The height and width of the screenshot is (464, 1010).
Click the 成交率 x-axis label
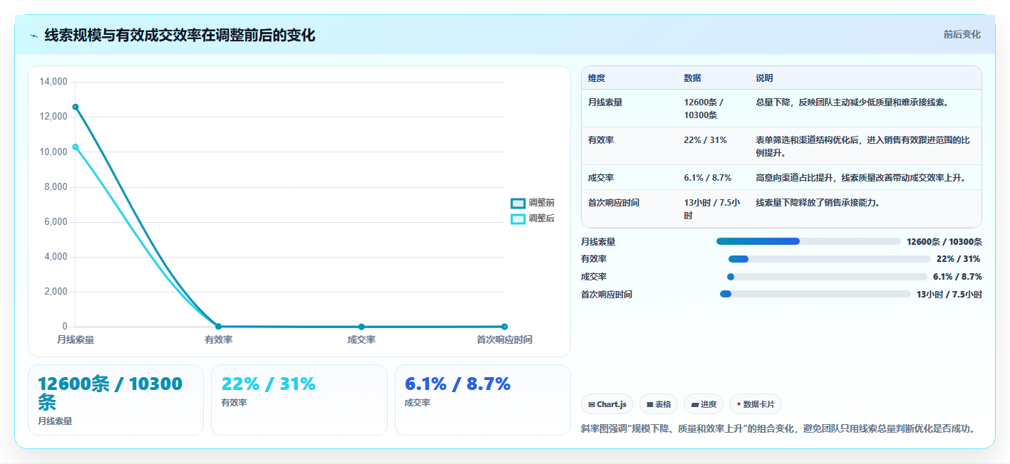[361, 340]
